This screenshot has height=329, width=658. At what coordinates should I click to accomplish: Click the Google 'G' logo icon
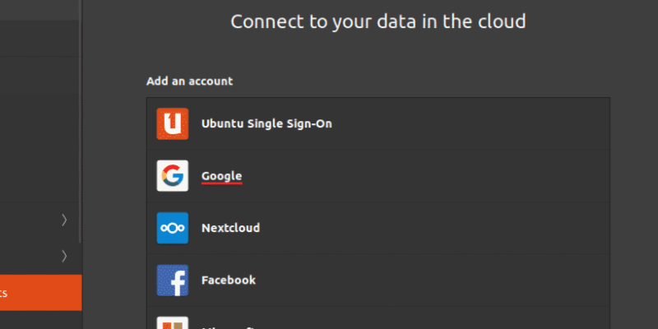173,175
